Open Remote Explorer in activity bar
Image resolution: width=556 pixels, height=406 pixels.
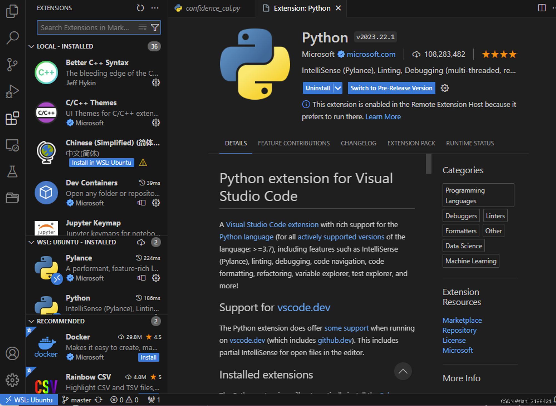click(x=12, y=145)
